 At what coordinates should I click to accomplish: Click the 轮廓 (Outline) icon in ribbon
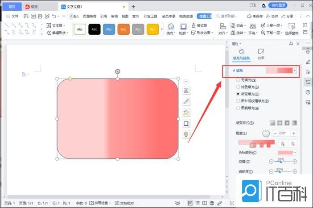183,26
